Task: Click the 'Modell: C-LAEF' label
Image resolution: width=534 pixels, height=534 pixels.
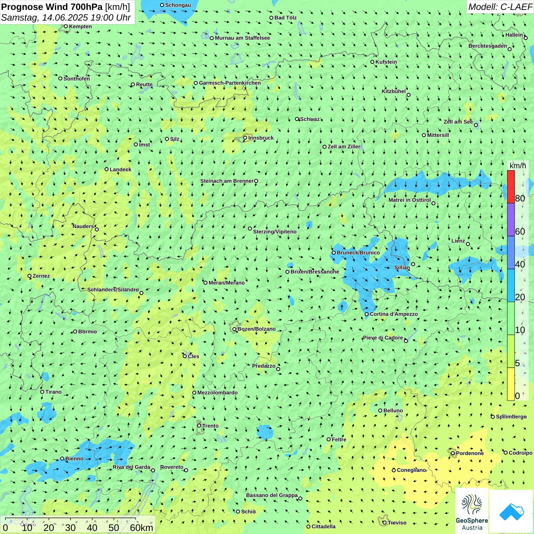Action: (x=500, y=7)
